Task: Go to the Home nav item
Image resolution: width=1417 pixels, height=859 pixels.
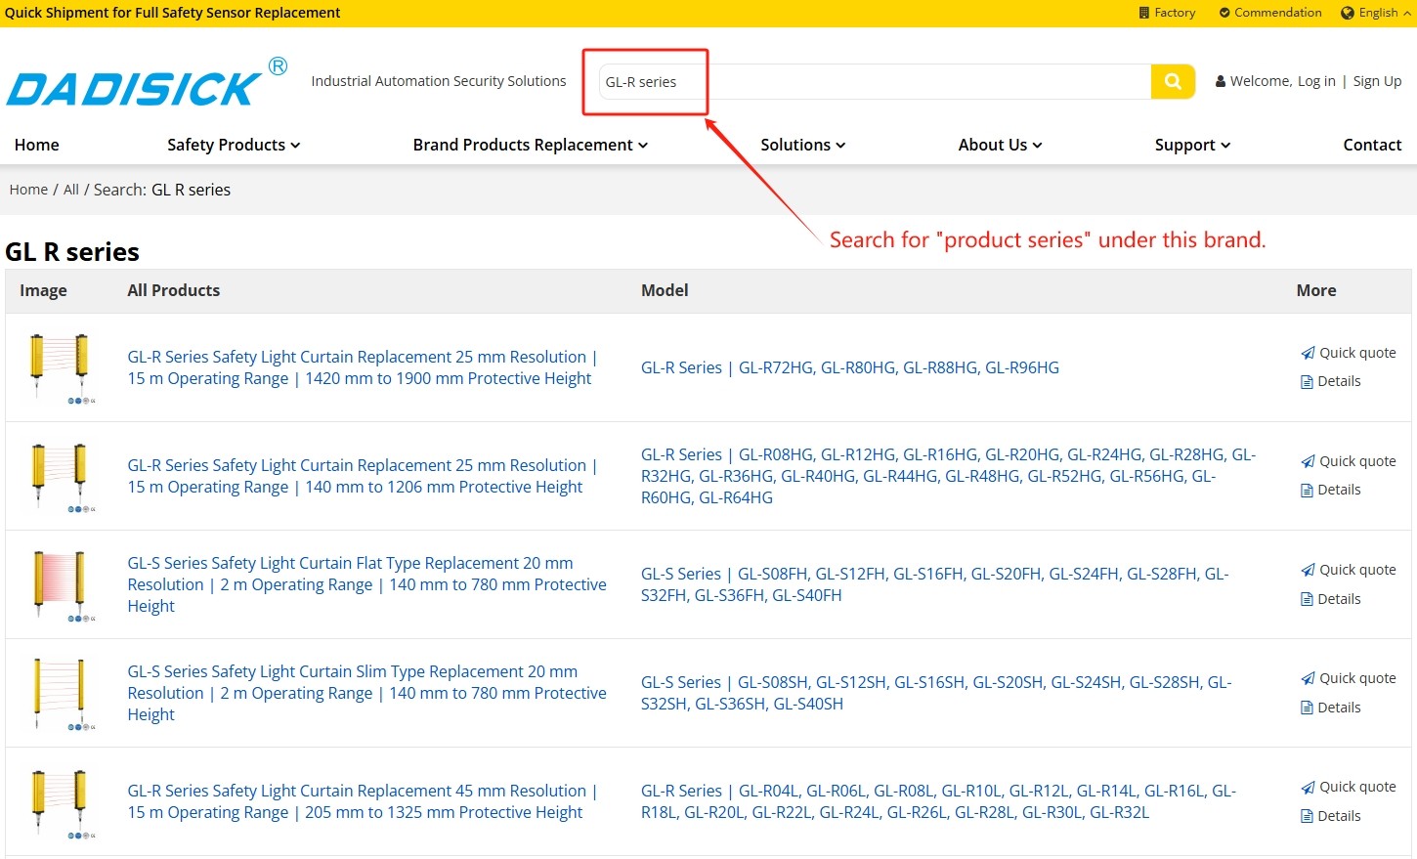Action: coord(37,145)
